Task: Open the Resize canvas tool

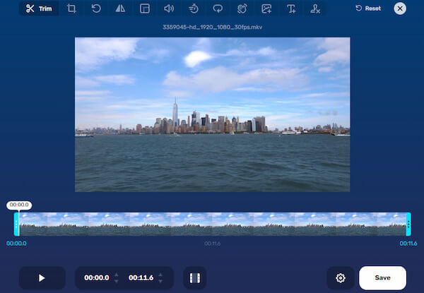Action: tap(144, 9)
